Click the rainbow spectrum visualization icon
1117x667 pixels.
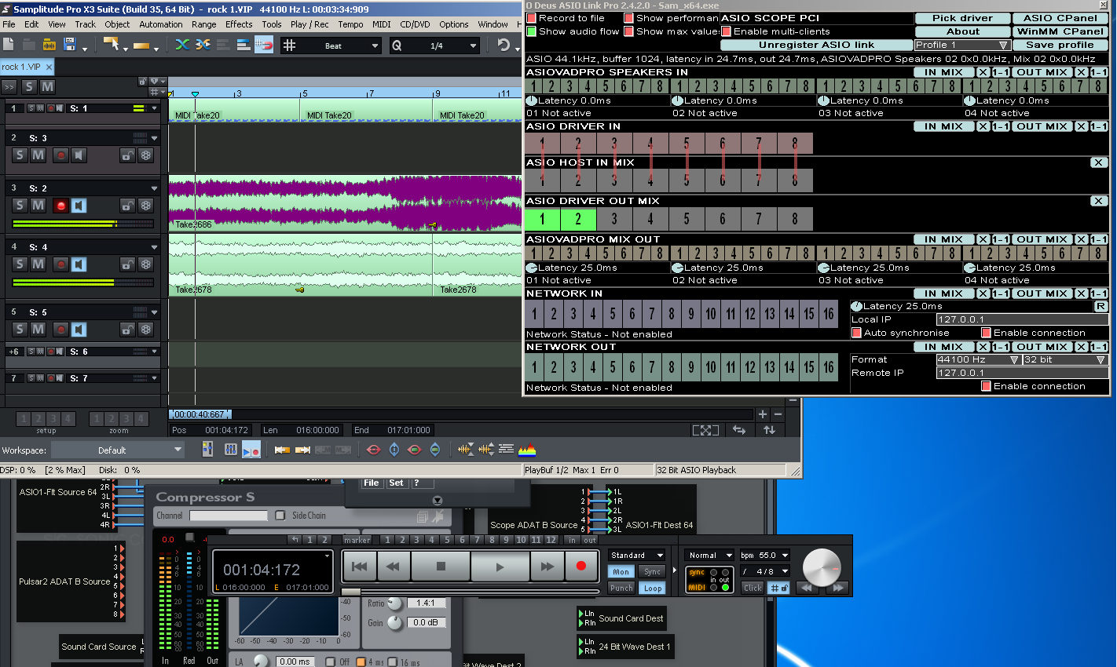[527, 450]
